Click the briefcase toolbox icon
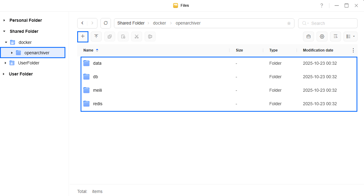Image resolution: width=364 pixels, height=196 pixels. pos(309,37)
